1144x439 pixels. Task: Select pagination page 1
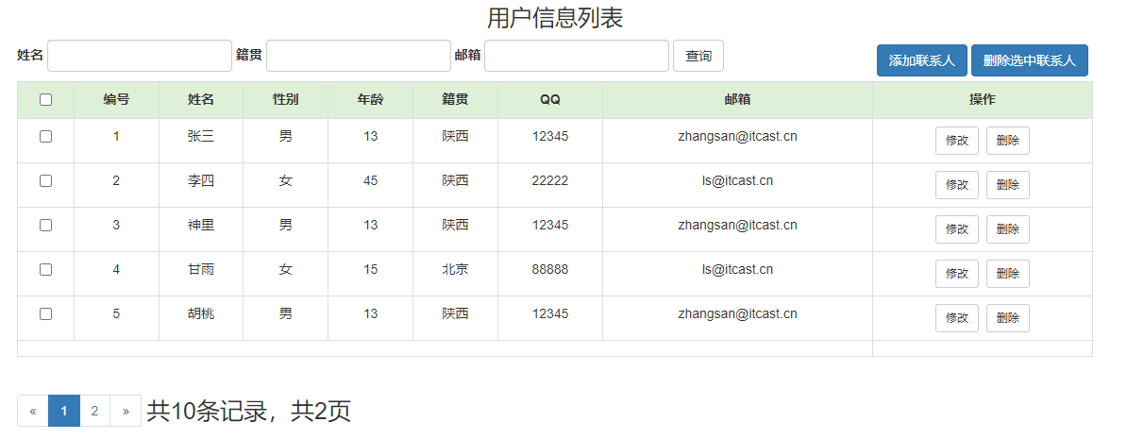point(64,411)
